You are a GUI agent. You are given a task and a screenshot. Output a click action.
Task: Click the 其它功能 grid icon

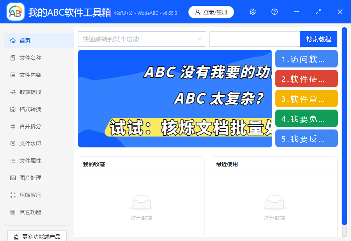(13, 212)
